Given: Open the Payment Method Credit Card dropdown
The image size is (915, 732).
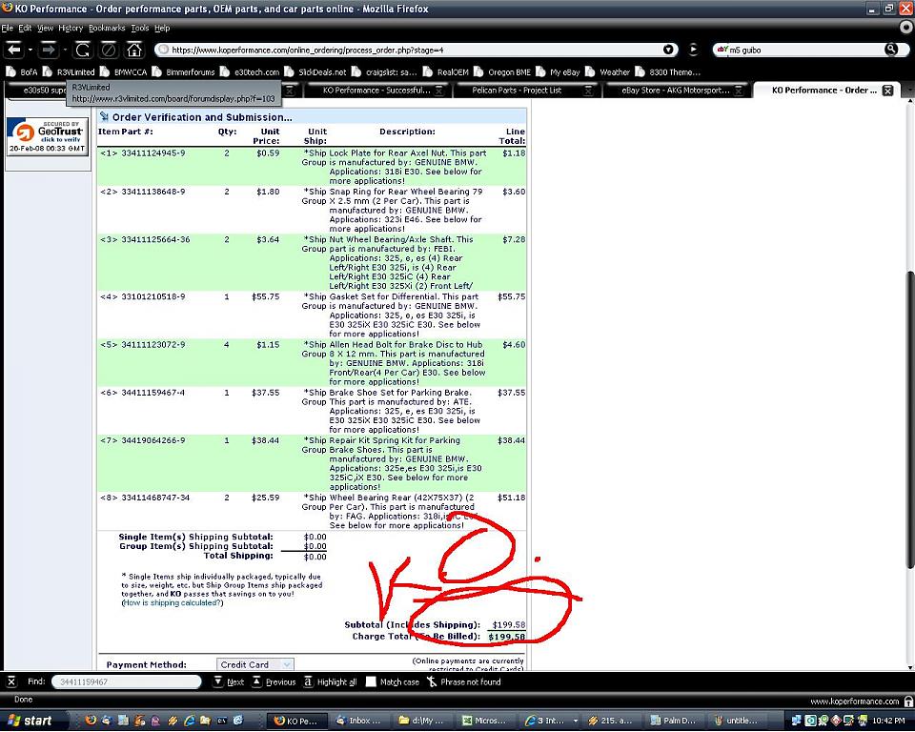Looking at the screenshot, I should [x=255, y=664].
